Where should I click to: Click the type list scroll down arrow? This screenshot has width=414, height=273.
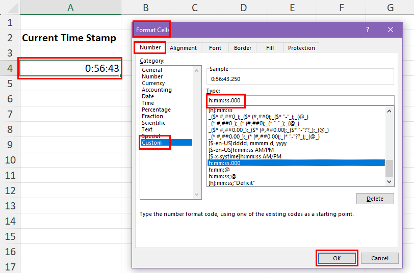(x=389, y=182)
